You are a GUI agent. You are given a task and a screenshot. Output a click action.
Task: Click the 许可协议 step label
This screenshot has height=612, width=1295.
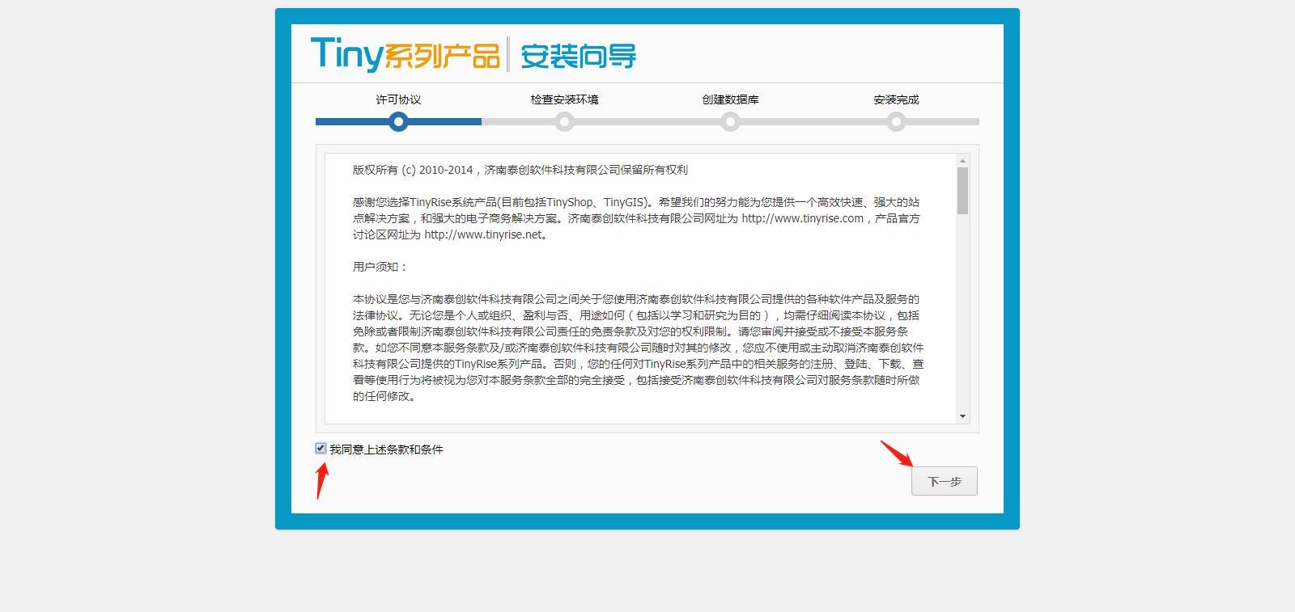click(398, 99)
